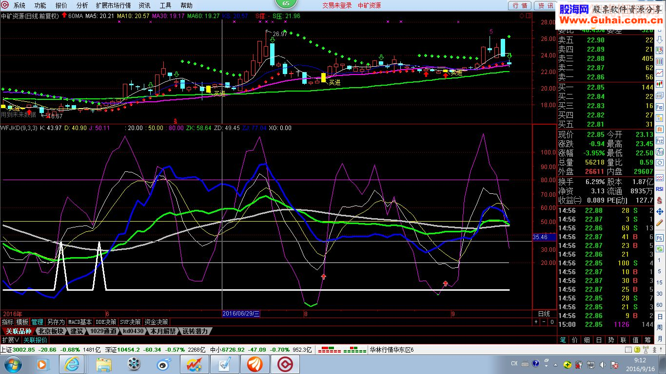This screenshot has width=666, height=374.
Task: Switch to 5-minute period in sidebar
Action: tap(660, 271)
